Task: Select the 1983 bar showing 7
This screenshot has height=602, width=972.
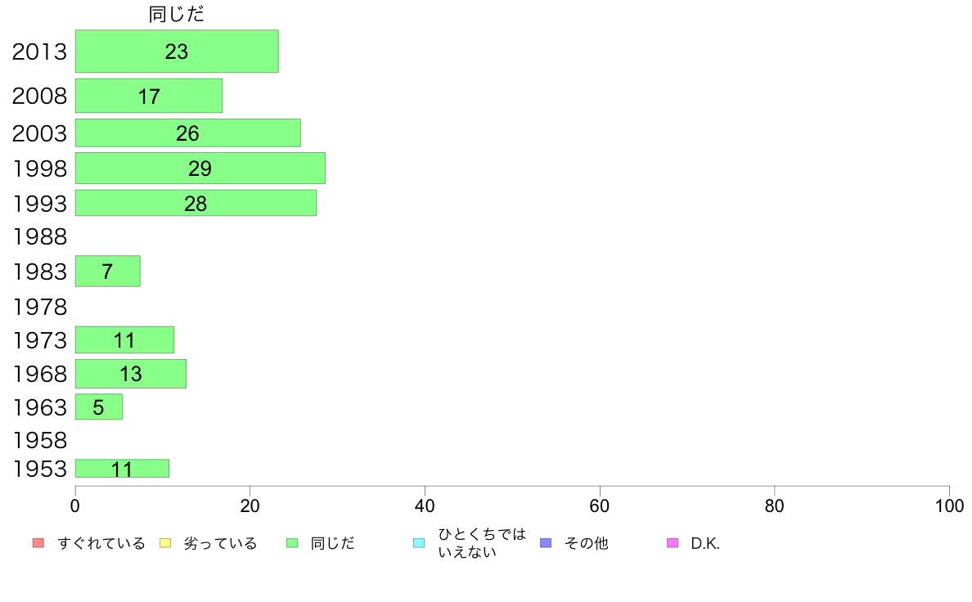Action: coord(108,271)
